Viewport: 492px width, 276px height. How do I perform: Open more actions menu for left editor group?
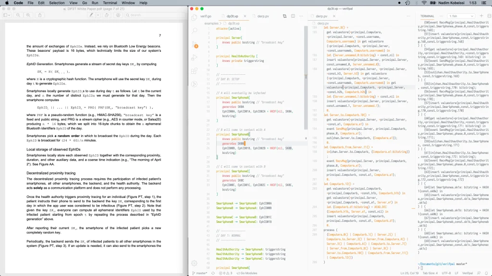point(301,16)
